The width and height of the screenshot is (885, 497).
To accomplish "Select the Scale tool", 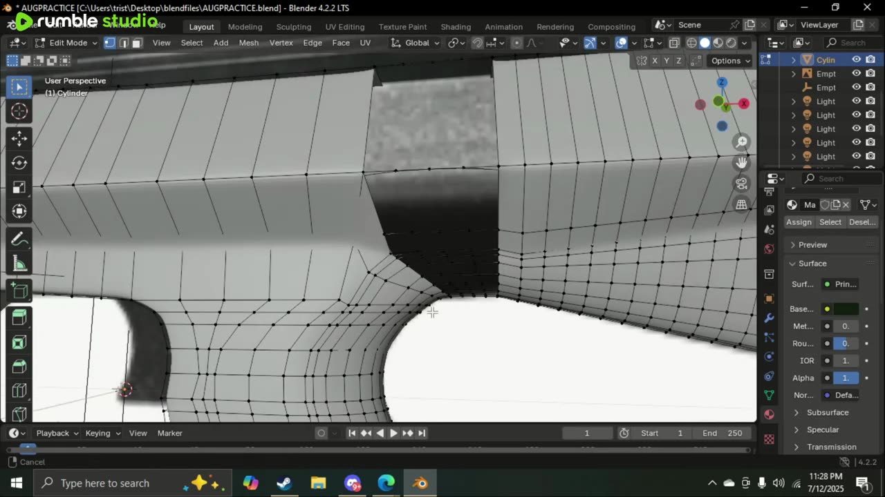I will coord(19,187).
